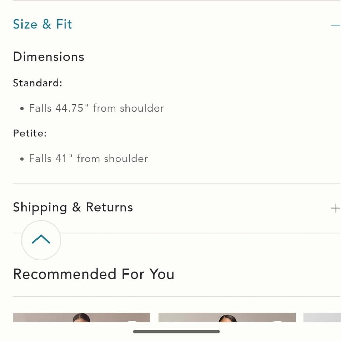341x341 pixels.
Task: Open the second recommended product image
Action: pyautogui.click(x=227, y=317)
